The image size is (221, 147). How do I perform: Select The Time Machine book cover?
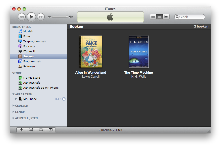(x=139, y=52)
